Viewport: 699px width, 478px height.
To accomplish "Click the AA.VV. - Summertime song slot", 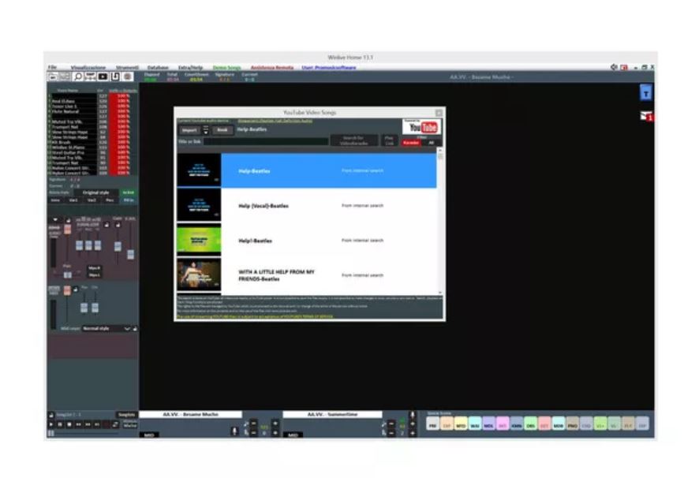I will pyautogui.click(x=333, y=414).
